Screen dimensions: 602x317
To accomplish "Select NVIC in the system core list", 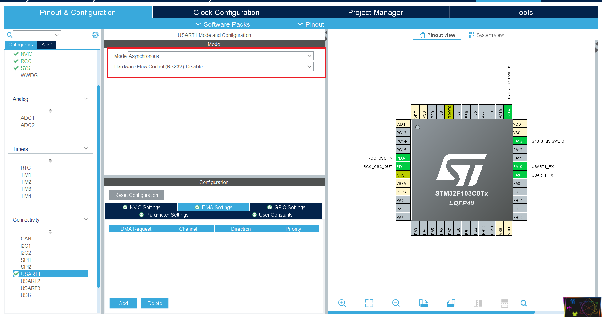I will pyautogui.click(x=26, y=54).
